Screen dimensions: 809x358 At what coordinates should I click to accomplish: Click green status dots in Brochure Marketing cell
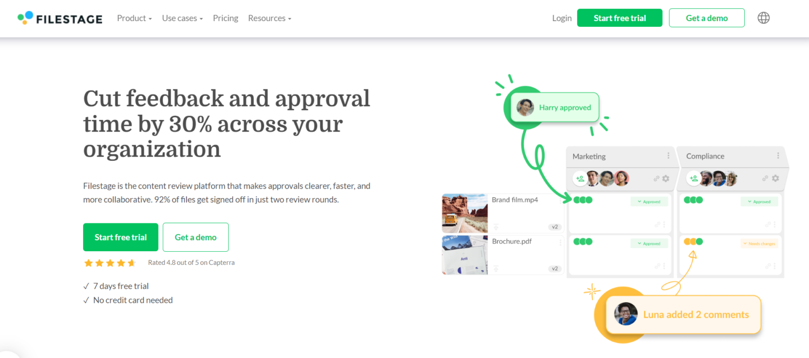pyautogui.click(x=583, y=241)
